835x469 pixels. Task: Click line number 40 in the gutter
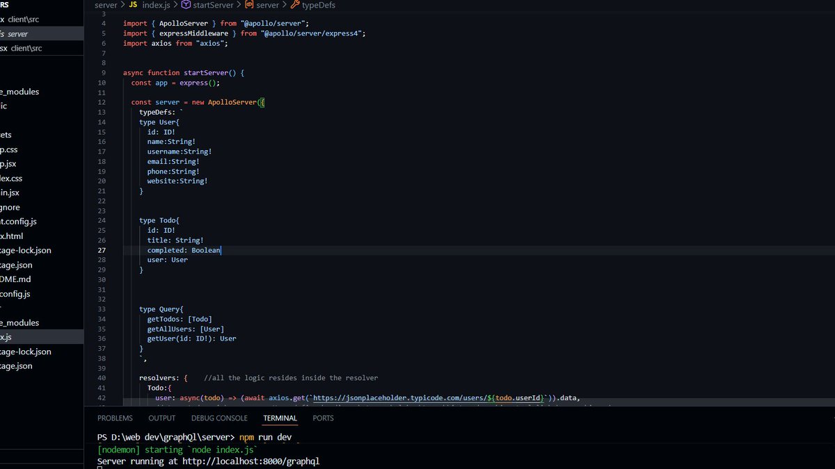102,378
